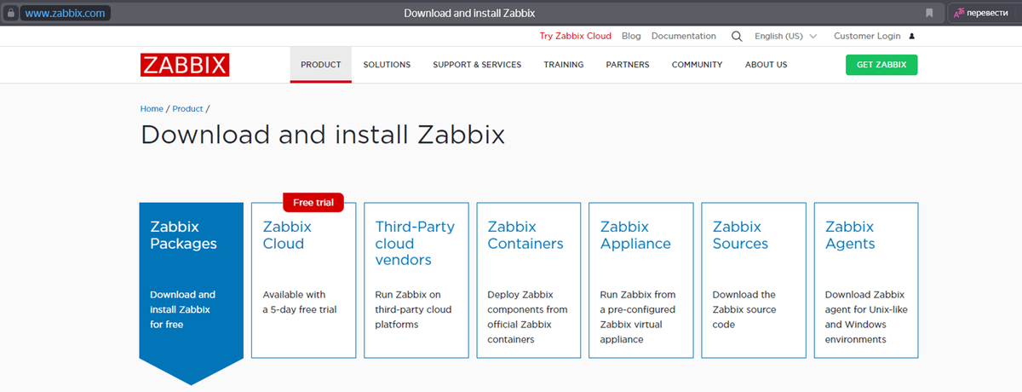This screenshot has height=392, width=1022.
Task: Select the Zabbix Containers card
Action: (x=529, y=280)
